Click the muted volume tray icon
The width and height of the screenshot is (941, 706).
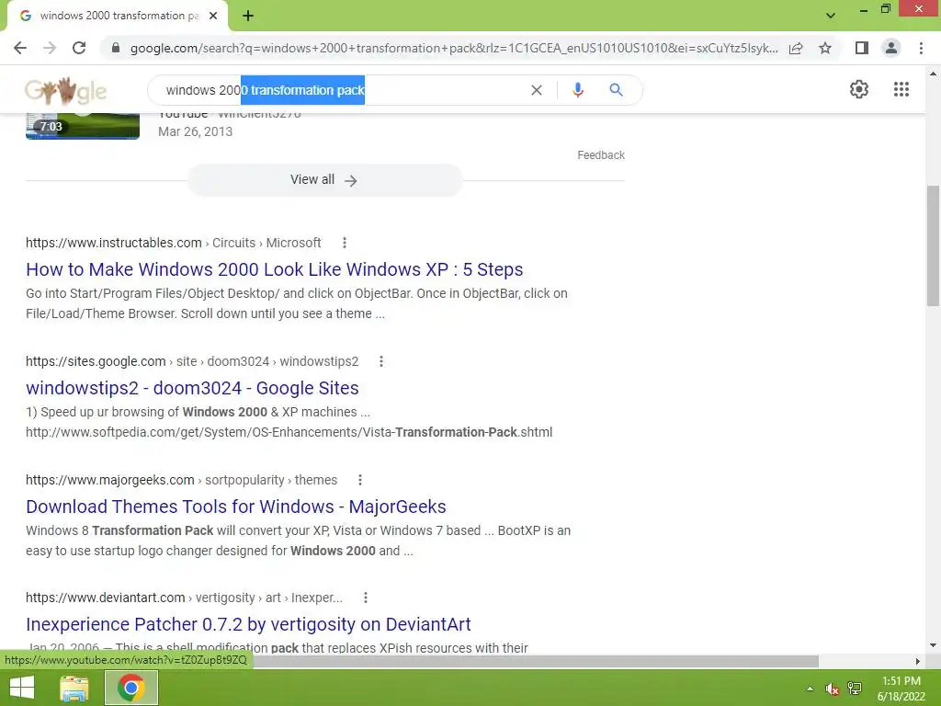coord(832,689)
